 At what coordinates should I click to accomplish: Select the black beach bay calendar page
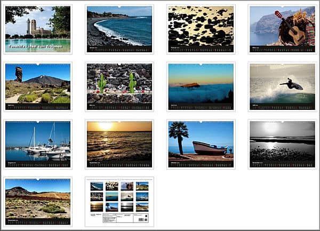point(119,29)
